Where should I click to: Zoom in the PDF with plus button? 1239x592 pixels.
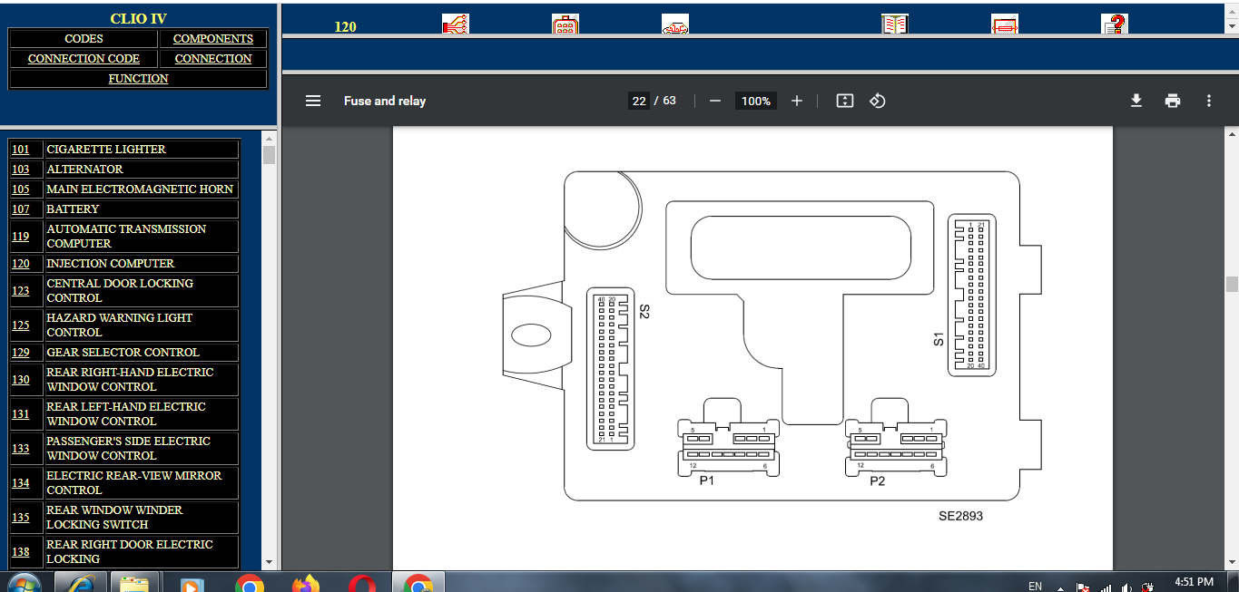click(x=797, y=101)
